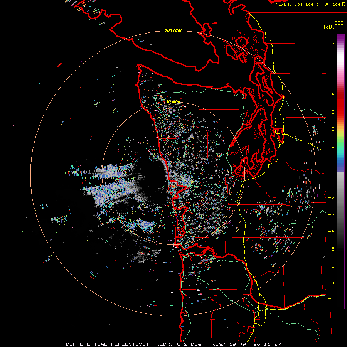This screenshot has width=347, height=347.
Task: Click the -7 value on color scale
Action: (331, 283)
